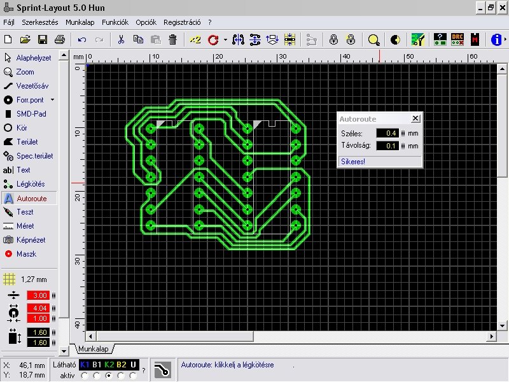Select the Terület polygon tool
This screenshot has height=382, width=509.
(x=29, y=141)
